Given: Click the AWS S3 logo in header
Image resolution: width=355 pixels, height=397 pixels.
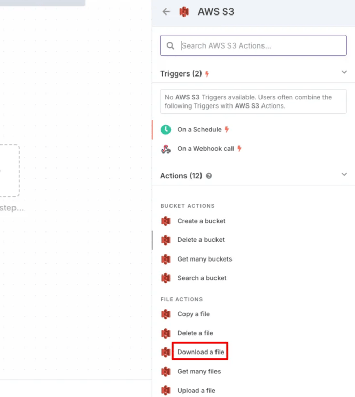Looking at the screenshot, I should click(184, 12).
